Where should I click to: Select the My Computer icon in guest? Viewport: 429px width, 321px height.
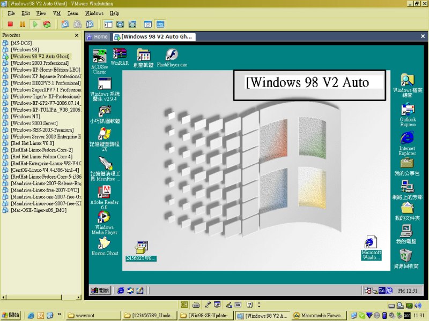click(x=406, y=234)
